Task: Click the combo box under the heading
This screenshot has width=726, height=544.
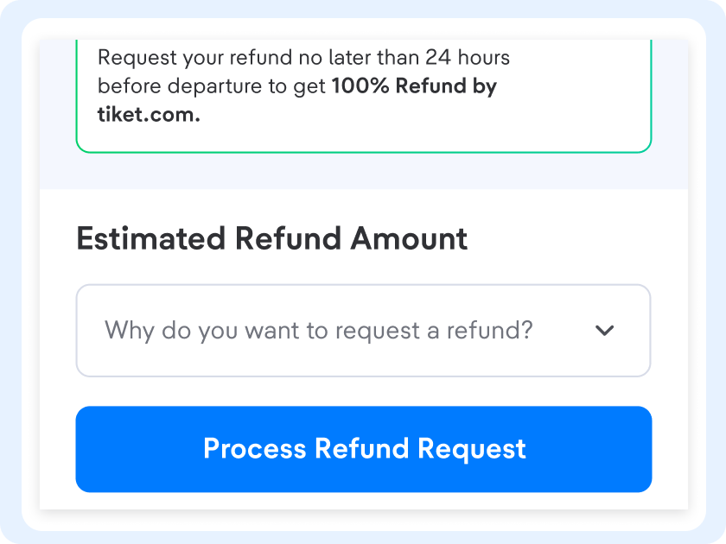Action: [363, 331]
